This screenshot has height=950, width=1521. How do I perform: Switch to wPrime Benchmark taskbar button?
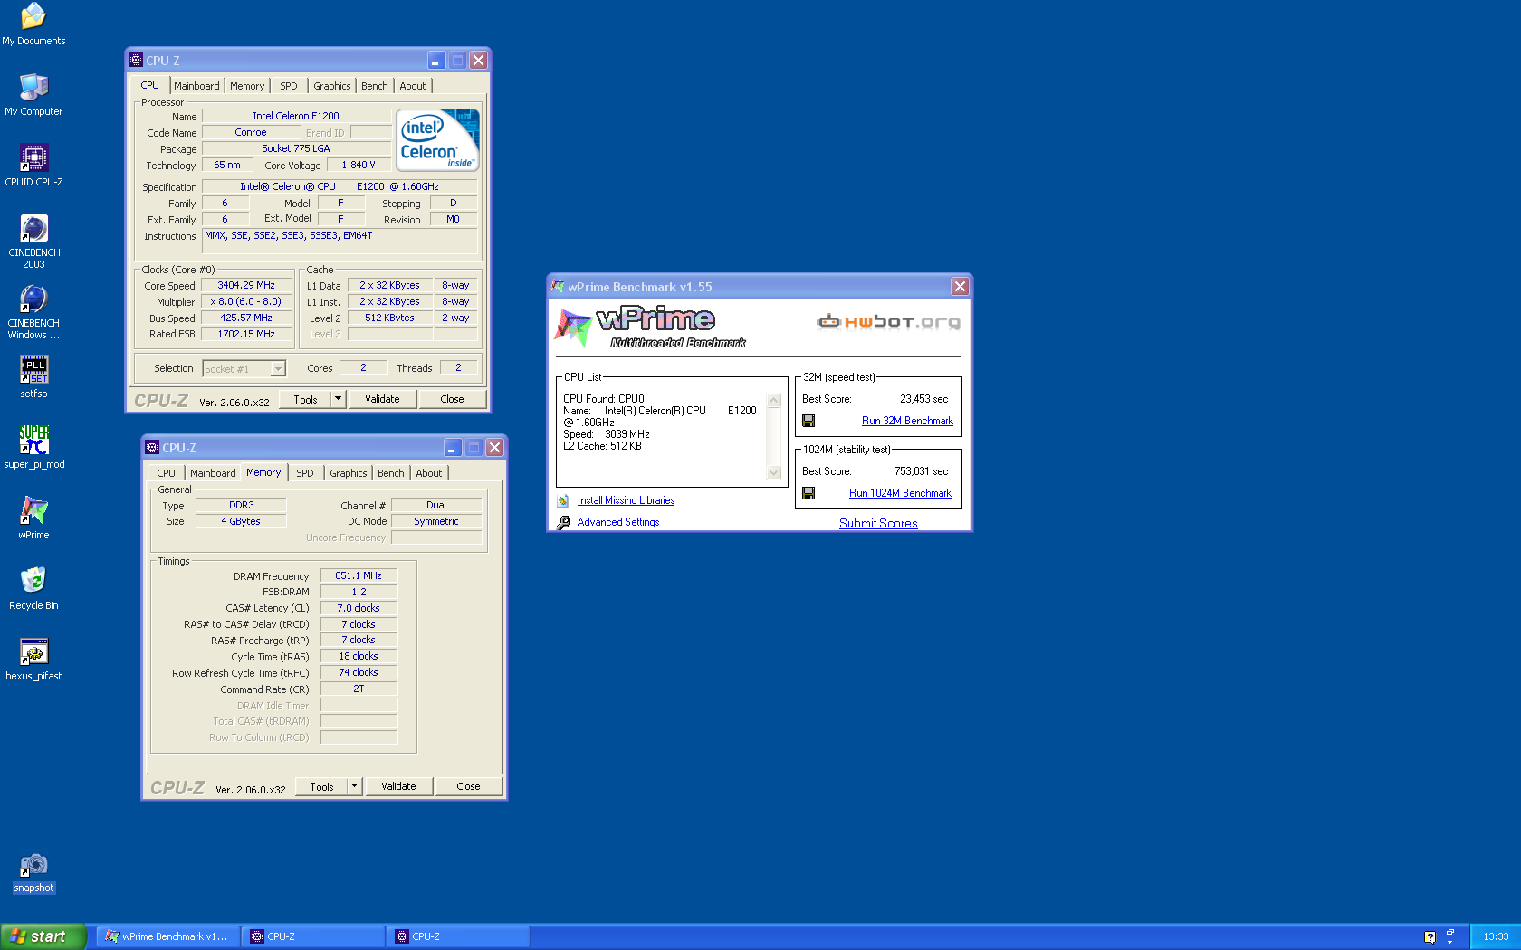[168, 936]
